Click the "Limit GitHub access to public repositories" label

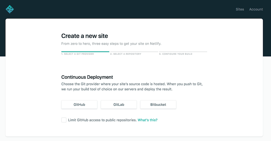tap(102, 120)
